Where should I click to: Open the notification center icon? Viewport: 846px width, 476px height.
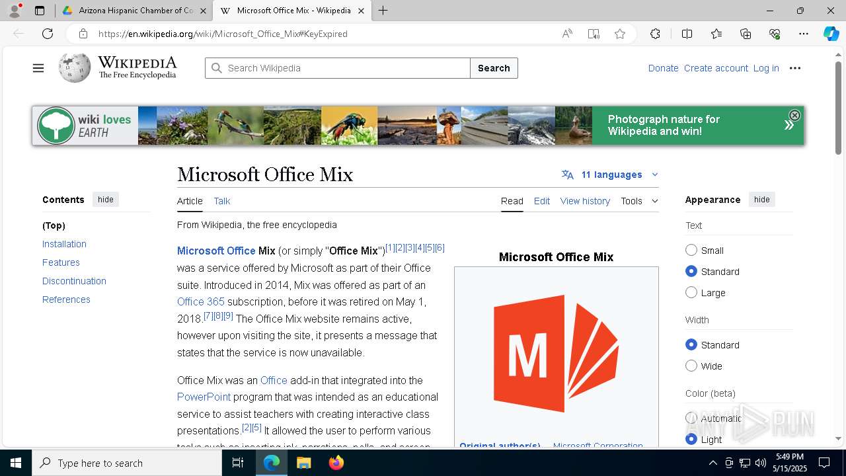point(824,463)
